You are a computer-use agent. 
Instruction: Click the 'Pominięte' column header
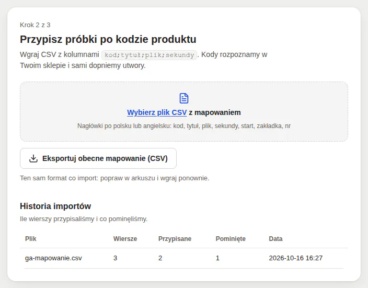point(231,239)
